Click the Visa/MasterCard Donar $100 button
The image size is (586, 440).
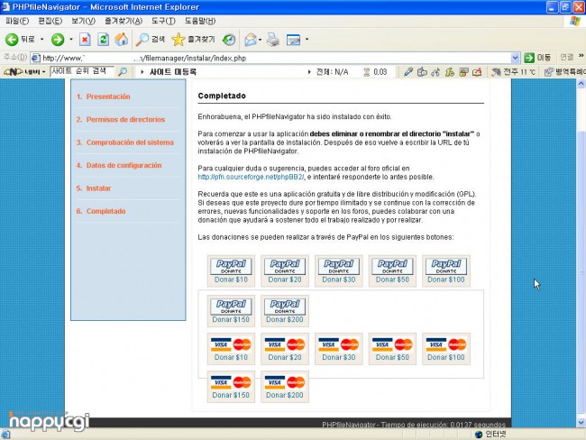point(446,349)
